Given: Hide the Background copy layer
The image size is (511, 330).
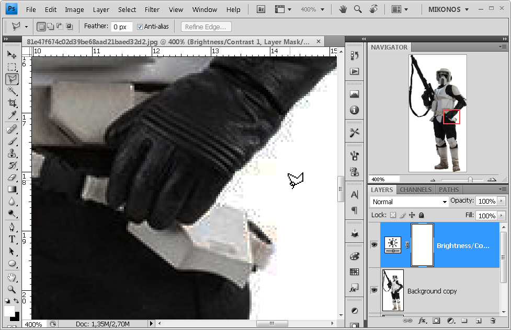Looking at the screenshot, I should (x=374, y=290).
